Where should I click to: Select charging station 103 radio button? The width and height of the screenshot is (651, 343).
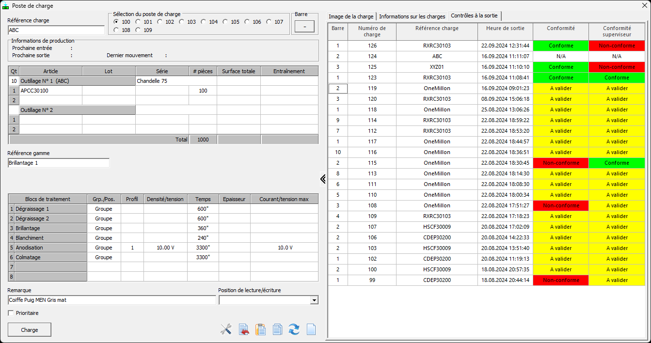click(x=182, y=22)
